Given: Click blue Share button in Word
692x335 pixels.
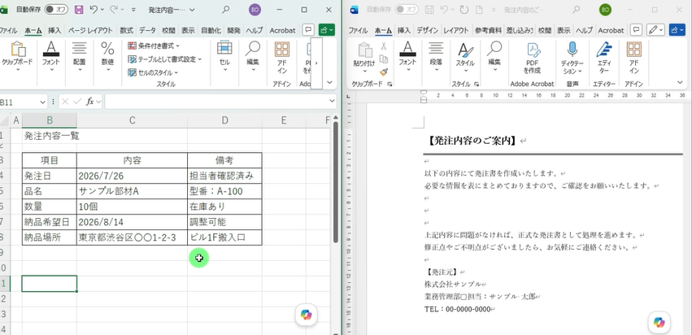Looking at the screenshot, I should [x=677, y=30].
